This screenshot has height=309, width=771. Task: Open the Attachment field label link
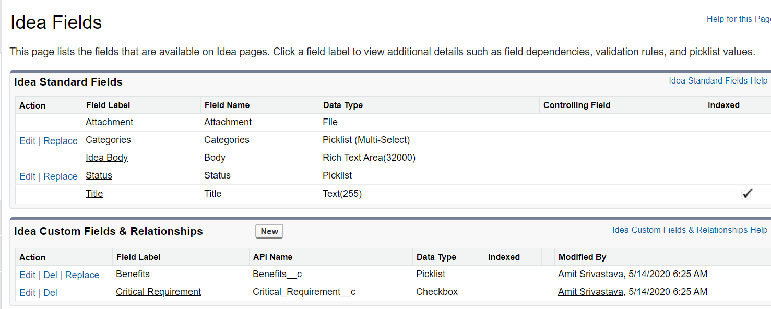click(x=109, y=122)
